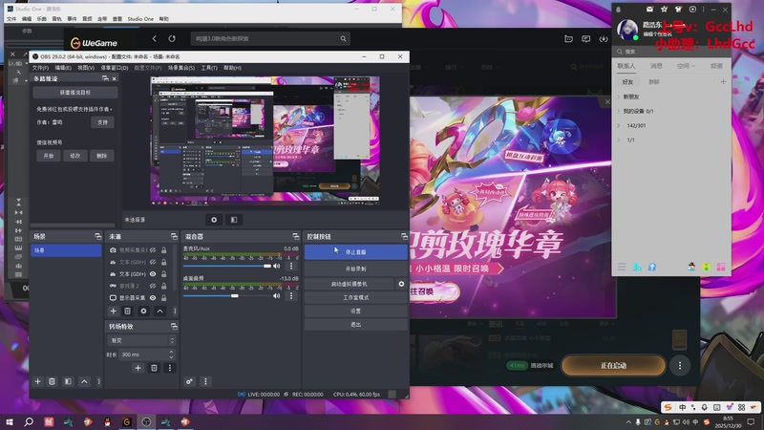The height and width of the screenshot is (430, 764).
Task: Open OBS 文件(F) menu
Action: [40, 68]
